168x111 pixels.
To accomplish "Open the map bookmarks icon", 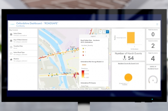I will click(x=104, y=32).
